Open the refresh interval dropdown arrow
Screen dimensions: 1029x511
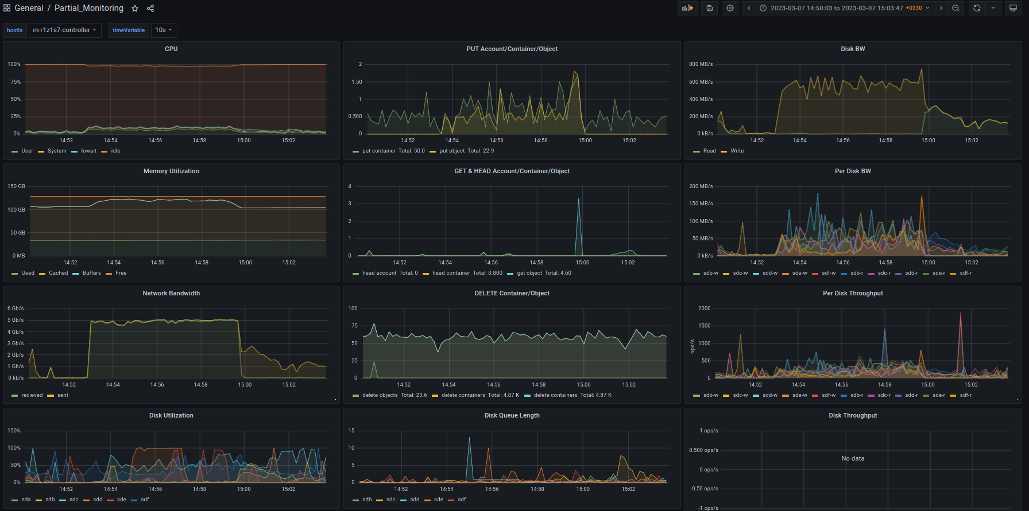(x=993, y=8)
